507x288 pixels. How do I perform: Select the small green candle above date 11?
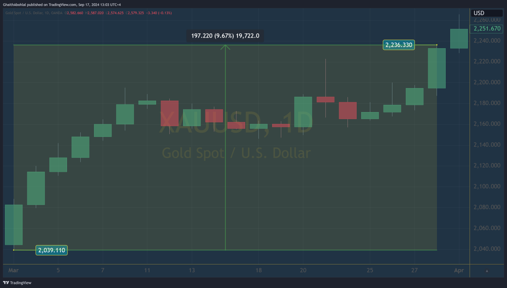coord(147,102)
